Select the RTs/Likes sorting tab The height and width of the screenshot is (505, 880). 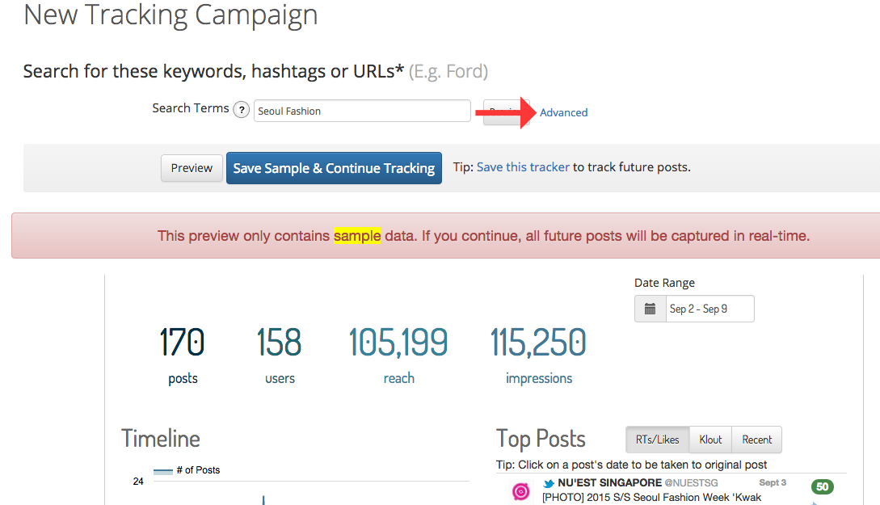click(657, 440)
